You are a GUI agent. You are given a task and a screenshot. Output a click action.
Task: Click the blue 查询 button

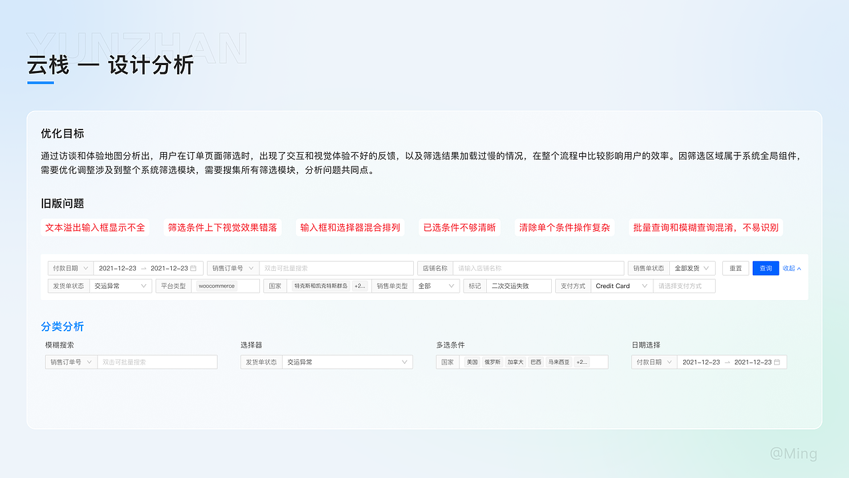coord(765,268)
